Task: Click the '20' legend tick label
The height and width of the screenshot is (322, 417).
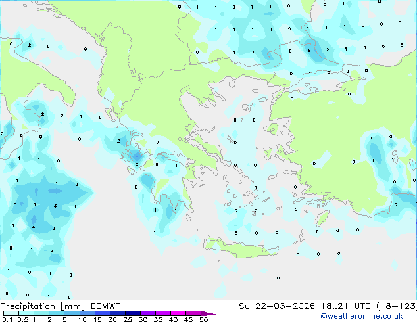Action: point(112,319)
